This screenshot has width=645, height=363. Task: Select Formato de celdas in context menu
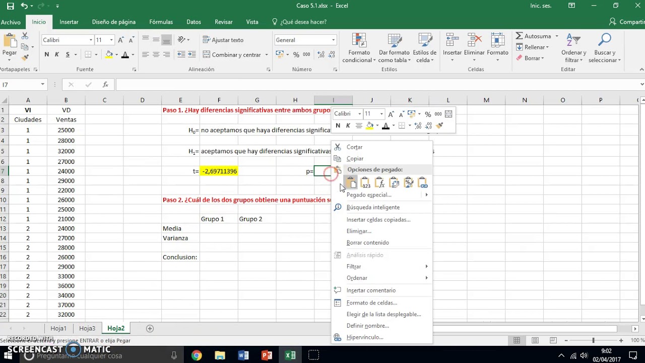(371, 302)
